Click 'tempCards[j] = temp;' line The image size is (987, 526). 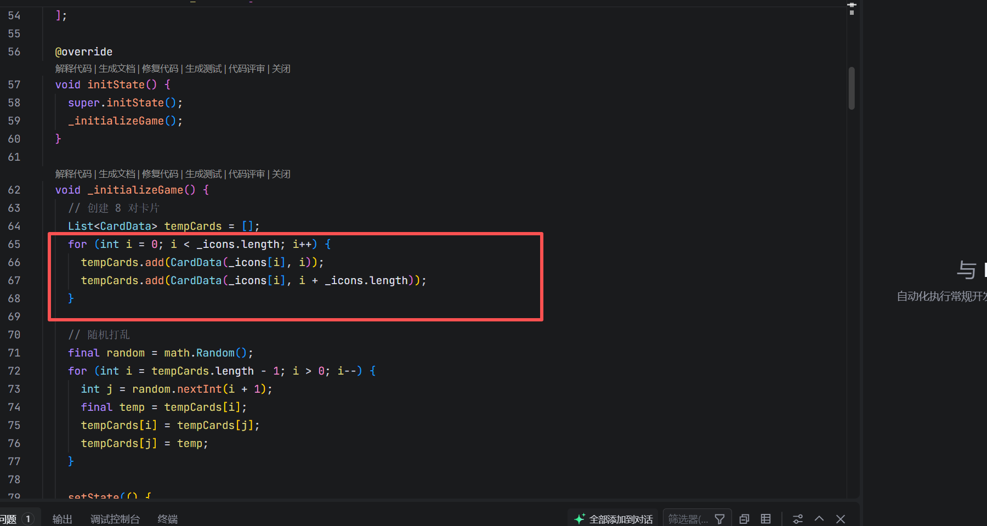point(145,443)
